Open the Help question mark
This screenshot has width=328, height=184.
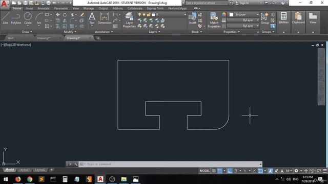(283, 3)
